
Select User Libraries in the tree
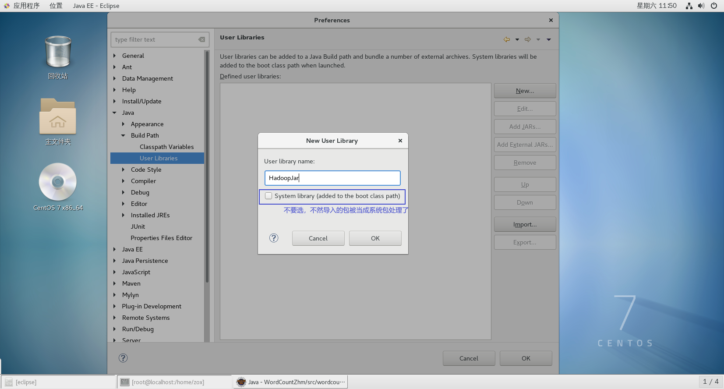[159, 158]
